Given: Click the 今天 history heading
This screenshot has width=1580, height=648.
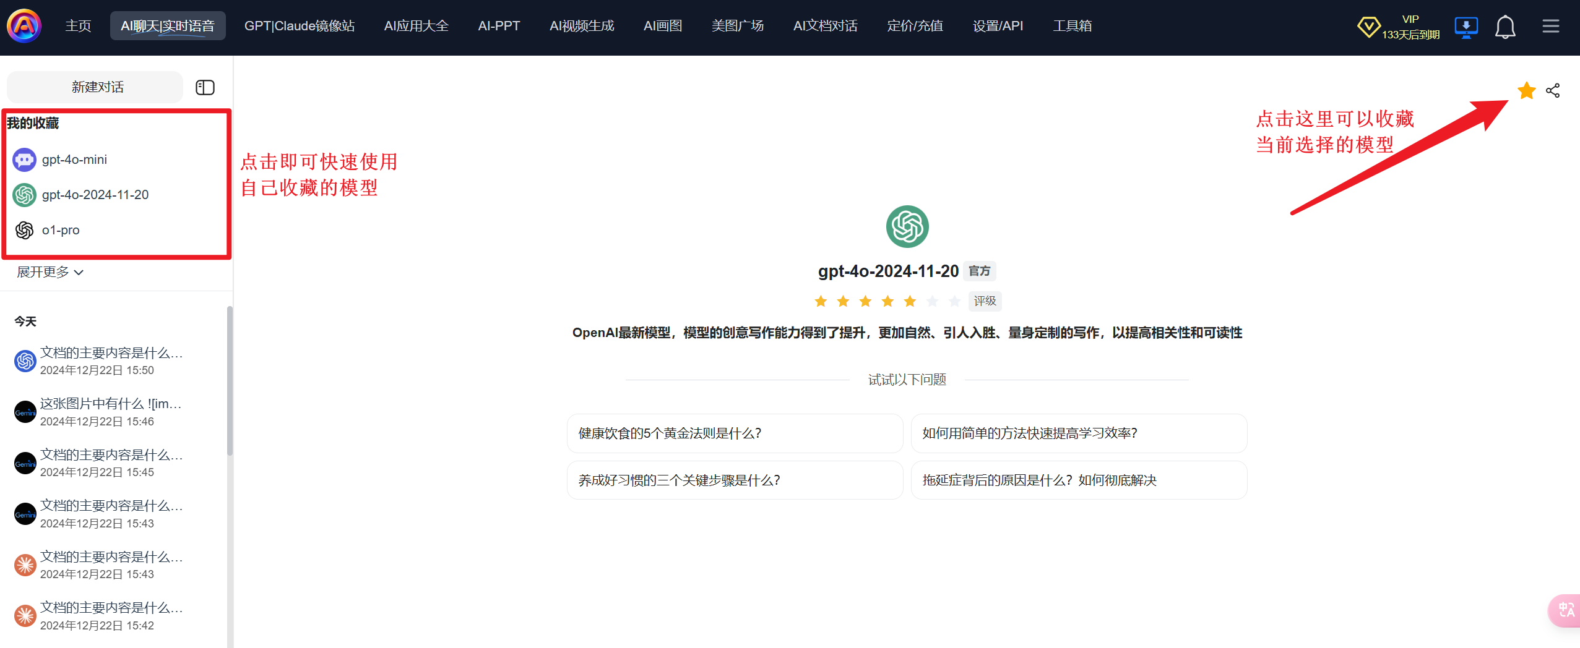Looking at the screenshot, I should coord(25,322).
